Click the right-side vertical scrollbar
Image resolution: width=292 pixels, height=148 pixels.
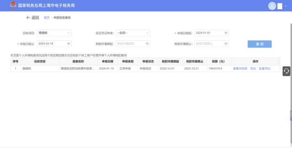pos(291,116)
